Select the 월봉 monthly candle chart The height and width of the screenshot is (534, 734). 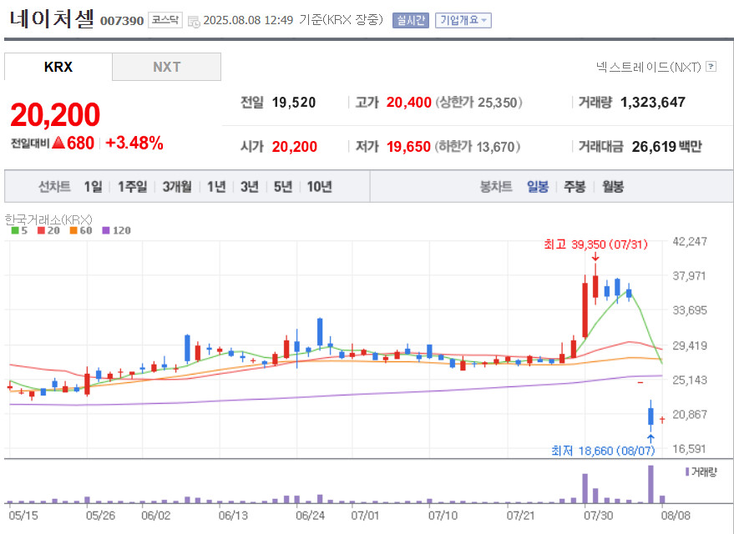(612, 187)
